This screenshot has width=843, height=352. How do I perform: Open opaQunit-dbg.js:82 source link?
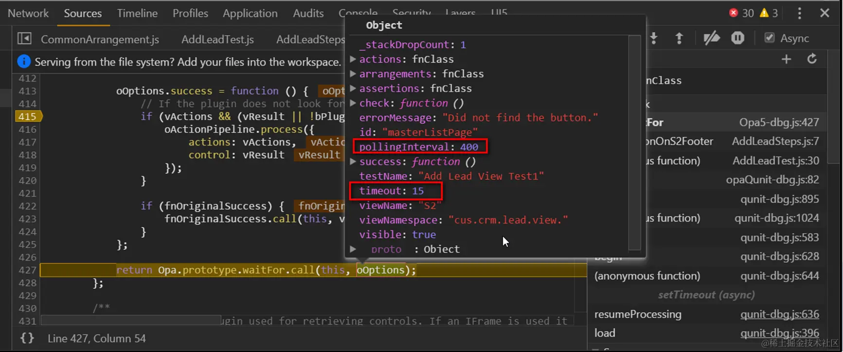(772, 180)
